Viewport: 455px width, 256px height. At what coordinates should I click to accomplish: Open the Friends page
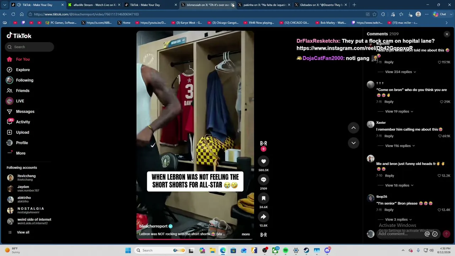(23, 91)
